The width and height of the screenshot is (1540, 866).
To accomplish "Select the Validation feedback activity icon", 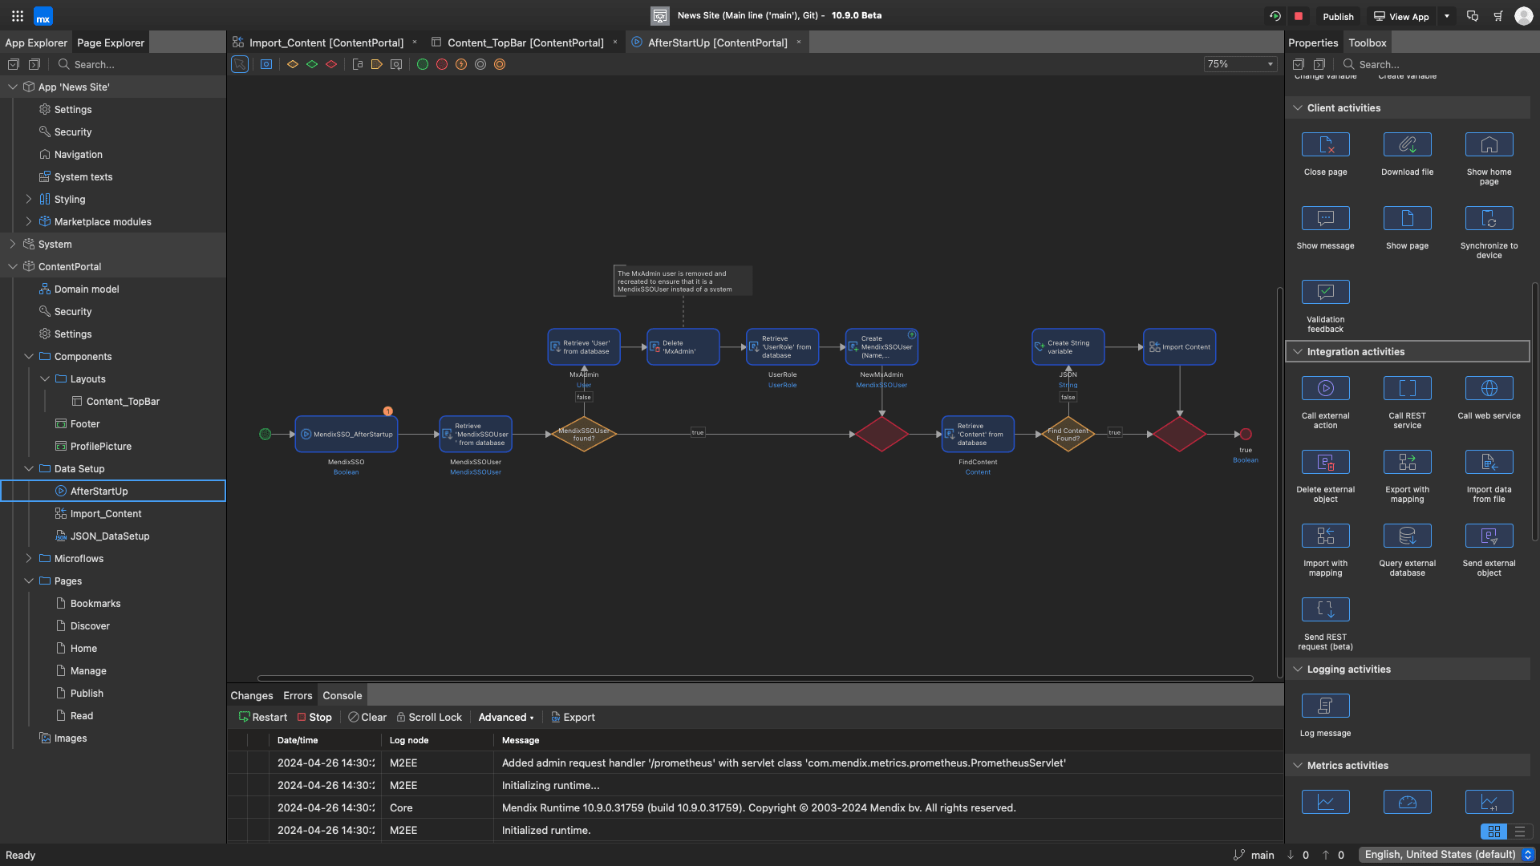I will point(1326,292).
